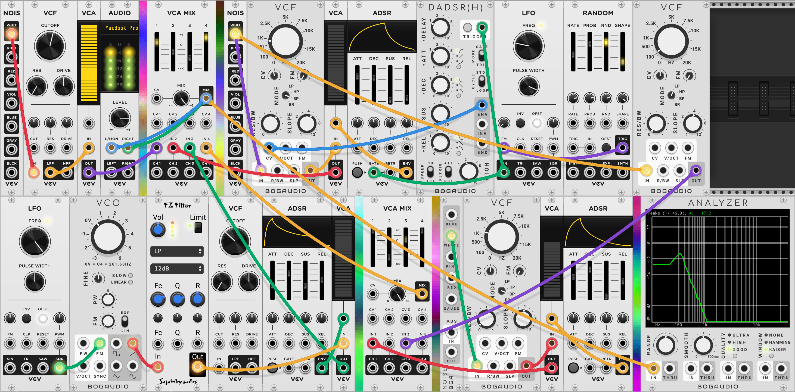This screenshot has height=392, width=795.
Task: Cycle the ANALYZER WINDOW selector button
Action: coord(771,356)
